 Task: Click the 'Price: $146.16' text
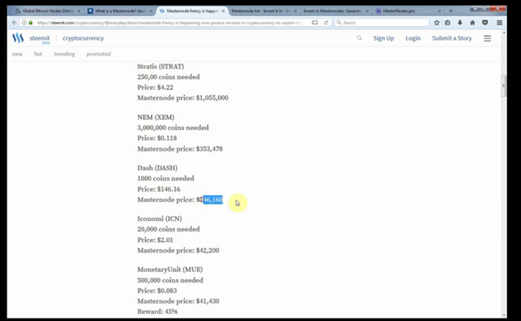159,189
